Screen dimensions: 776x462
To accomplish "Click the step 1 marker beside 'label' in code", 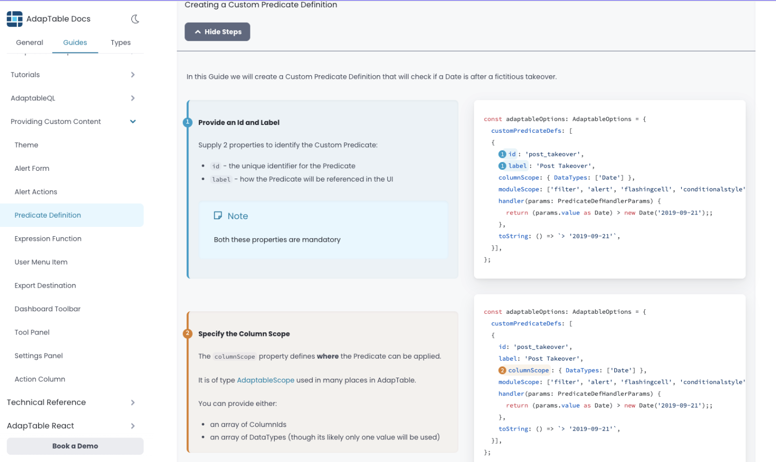I will [x=502, y=166].
